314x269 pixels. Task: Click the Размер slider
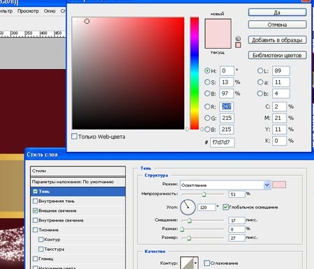click(203, 238)
